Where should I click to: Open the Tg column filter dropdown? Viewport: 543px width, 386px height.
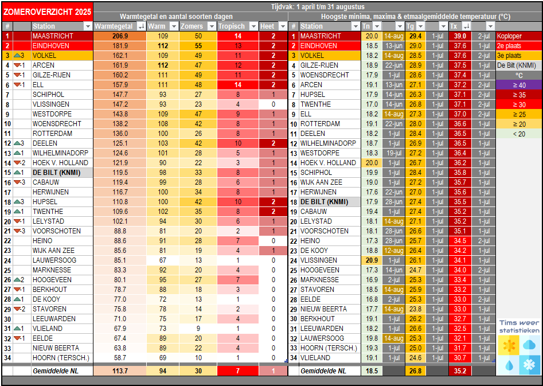coord(420,26)
